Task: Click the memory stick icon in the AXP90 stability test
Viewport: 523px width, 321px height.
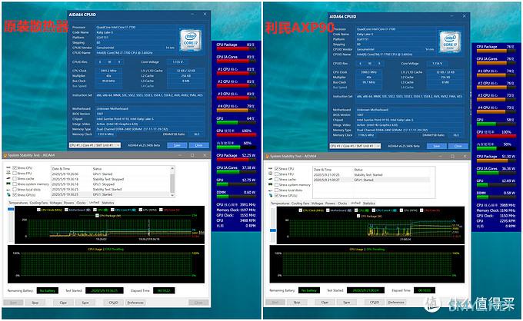Action: click(271, 184)
